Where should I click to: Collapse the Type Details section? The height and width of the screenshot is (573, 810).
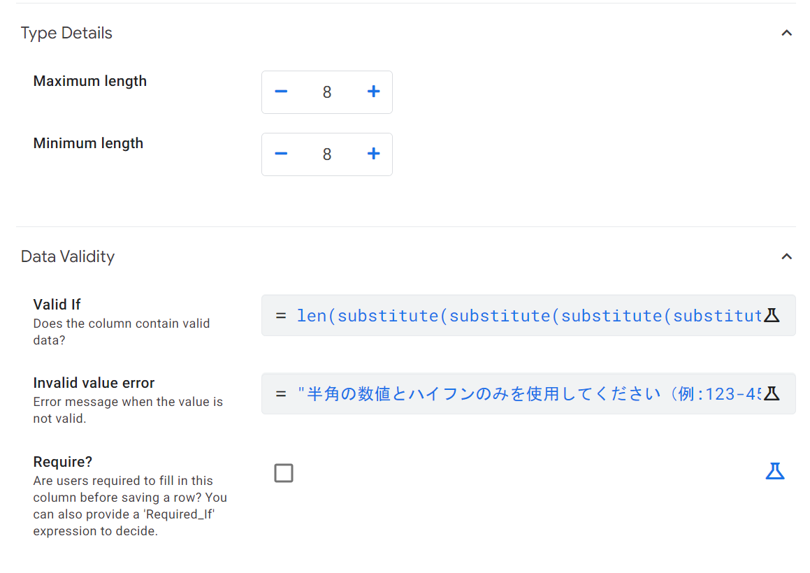tap(786, 32)
